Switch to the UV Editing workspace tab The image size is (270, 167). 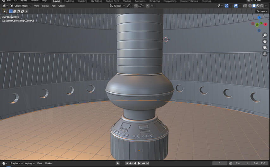point(96,1)
